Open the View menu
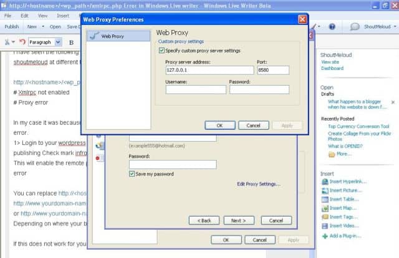The image size is (399, 258). click(x=43, y=16)
